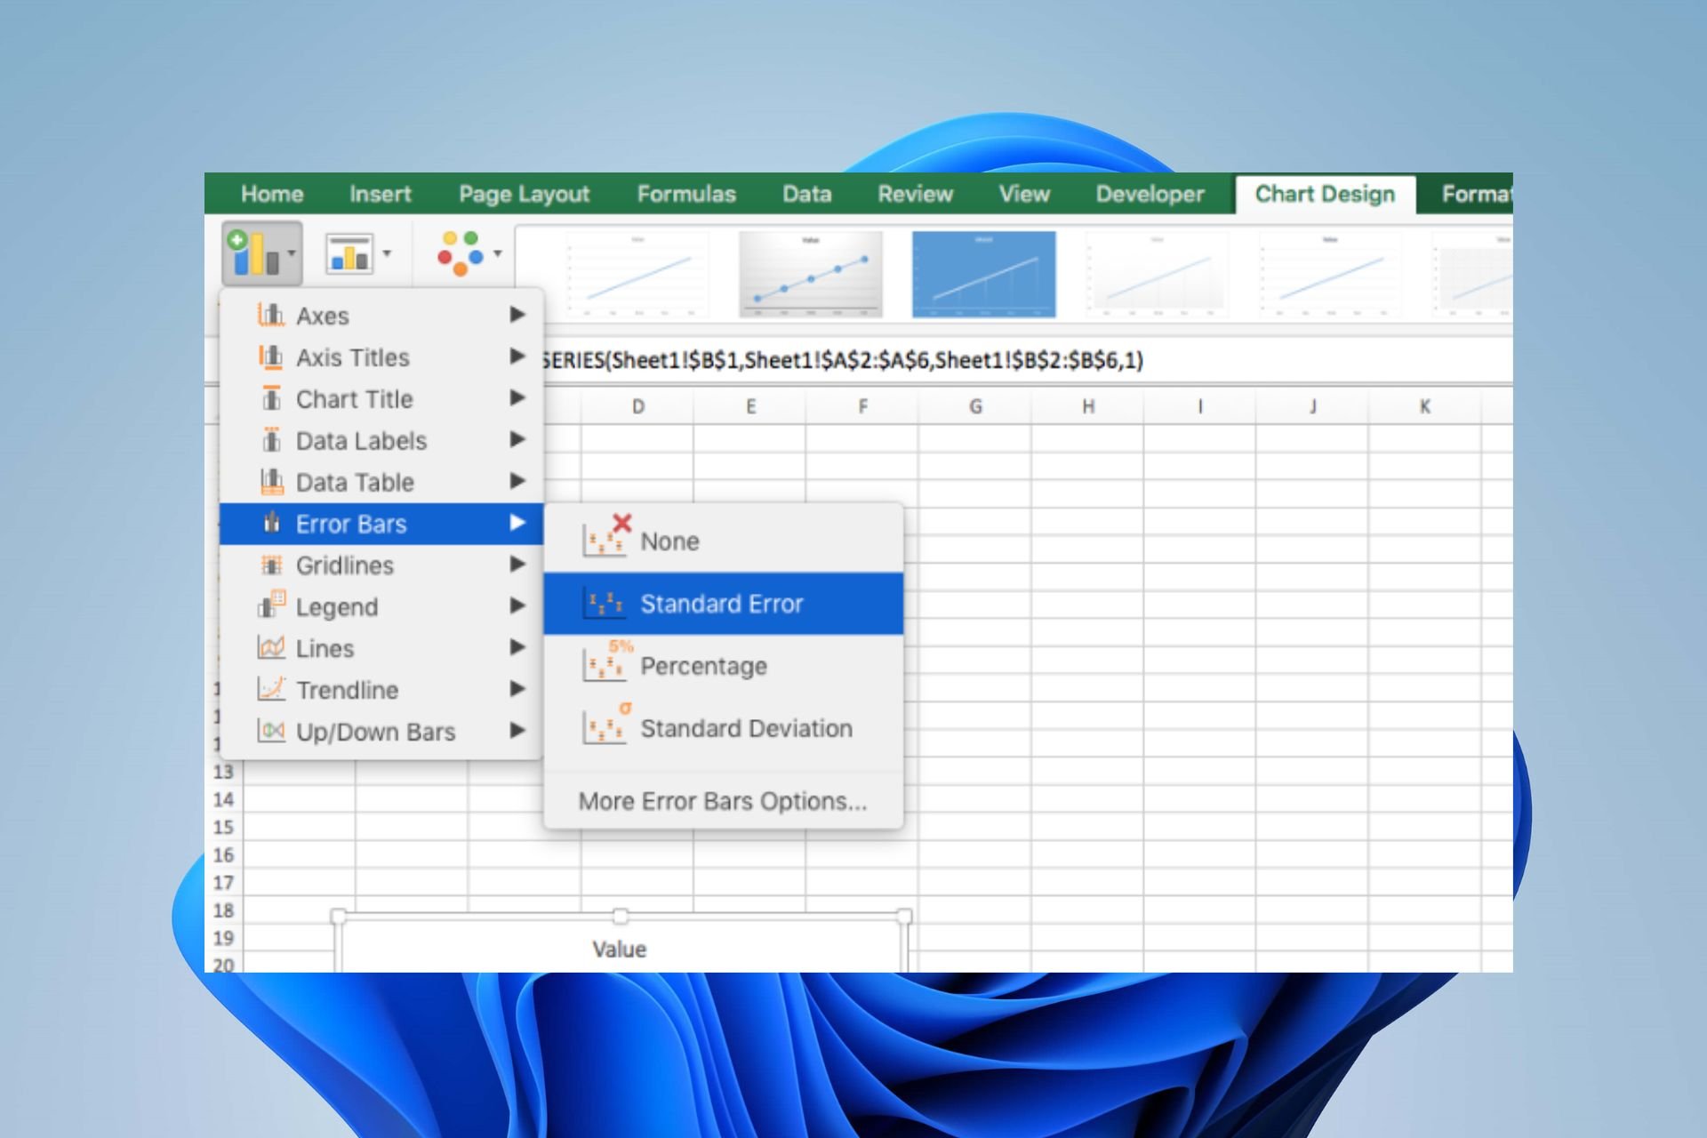
Task: Switch to the Insert tab
Action: click(381, 194)
